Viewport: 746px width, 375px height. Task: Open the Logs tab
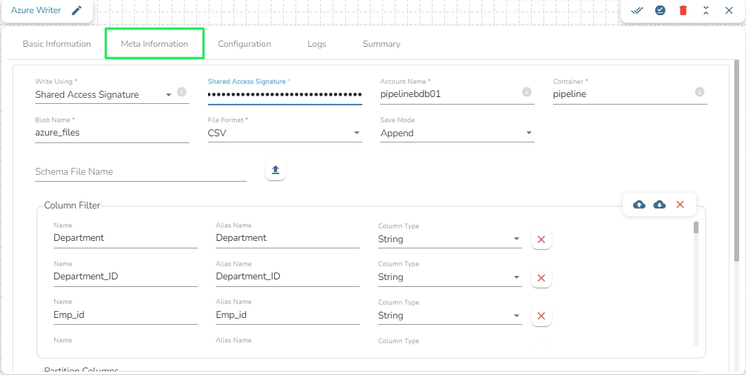click(317, 44)
